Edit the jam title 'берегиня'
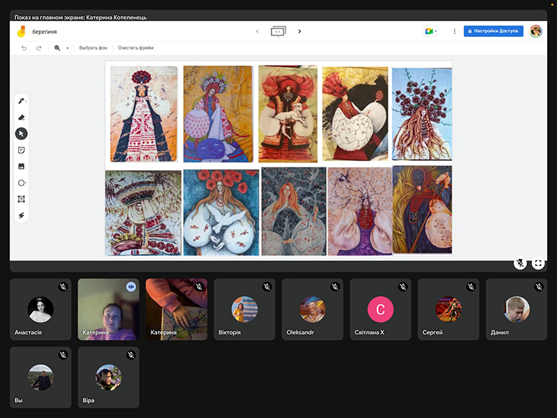Screen dimensions: 557x418 [x=45, y=31]
